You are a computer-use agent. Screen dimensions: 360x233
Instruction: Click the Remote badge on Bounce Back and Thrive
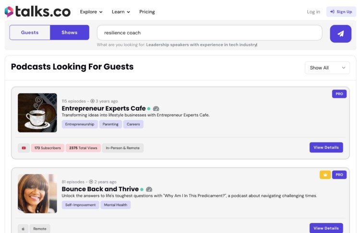(x=40, y=229)
